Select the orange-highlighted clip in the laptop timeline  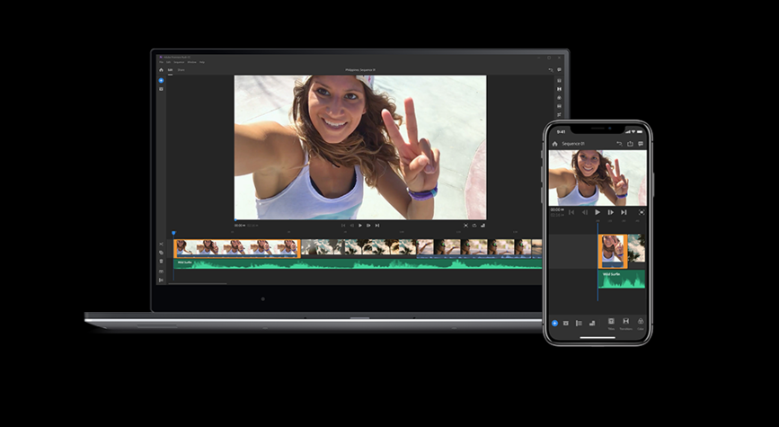[236, 246]
